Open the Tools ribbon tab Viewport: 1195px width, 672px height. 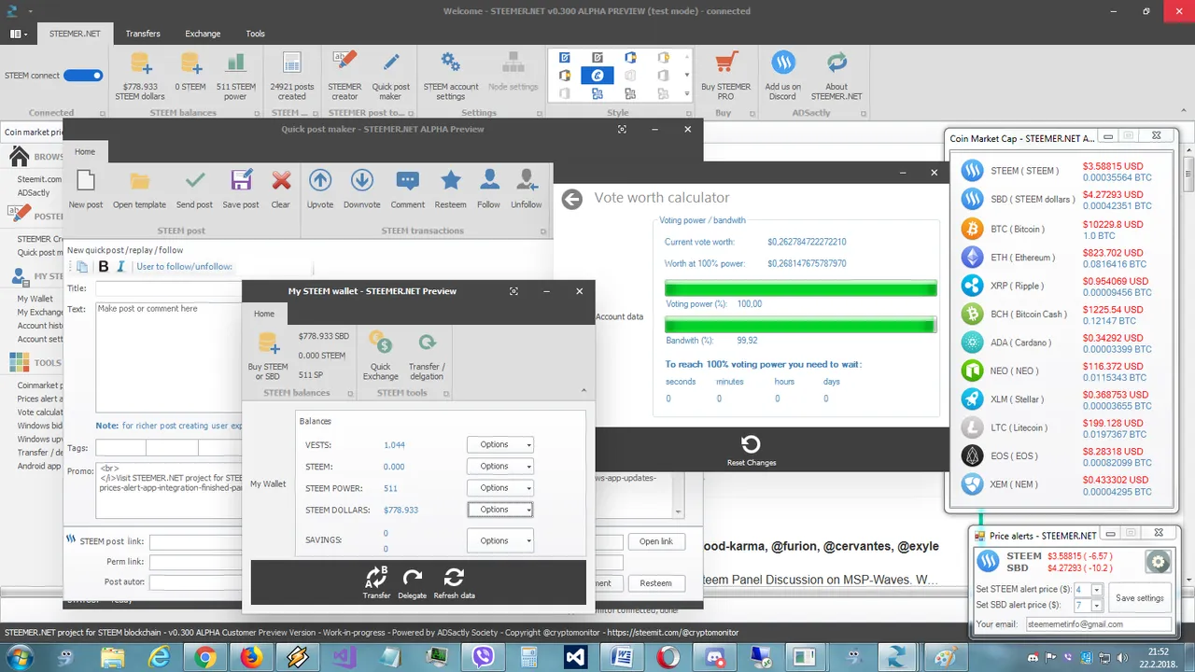[255, 34]
